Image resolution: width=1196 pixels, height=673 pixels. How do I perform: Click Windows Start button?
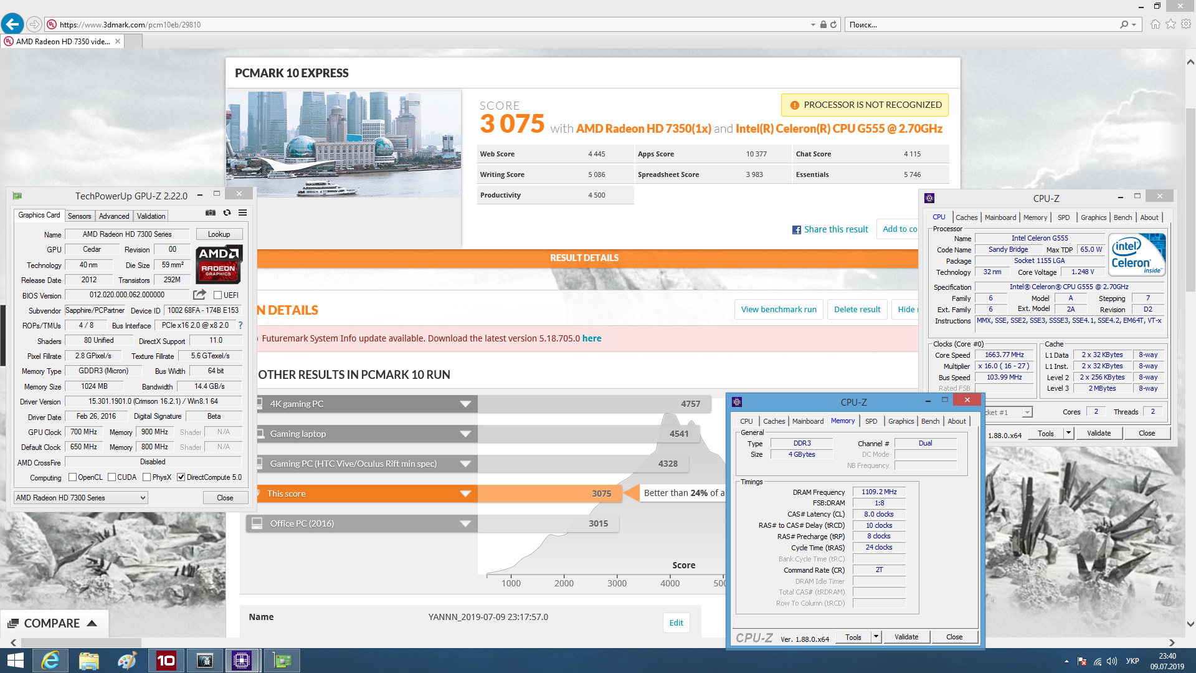point(15,661)
